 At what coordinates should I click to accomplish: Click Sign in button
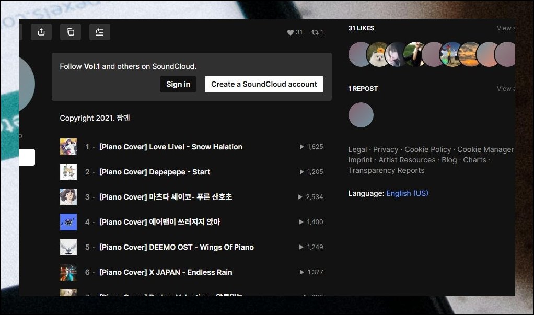click(x=178, y=84)
